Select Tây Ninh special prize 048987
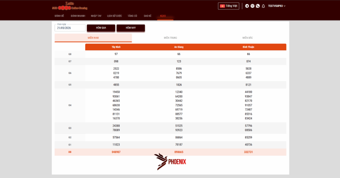This screenshot has height=178, width=340. click(x=116, y=152)
